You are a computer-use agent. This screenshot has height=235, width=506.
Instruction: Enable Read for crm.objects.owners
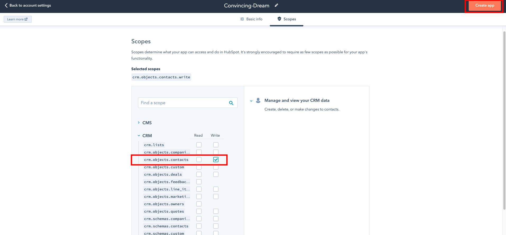199,204
